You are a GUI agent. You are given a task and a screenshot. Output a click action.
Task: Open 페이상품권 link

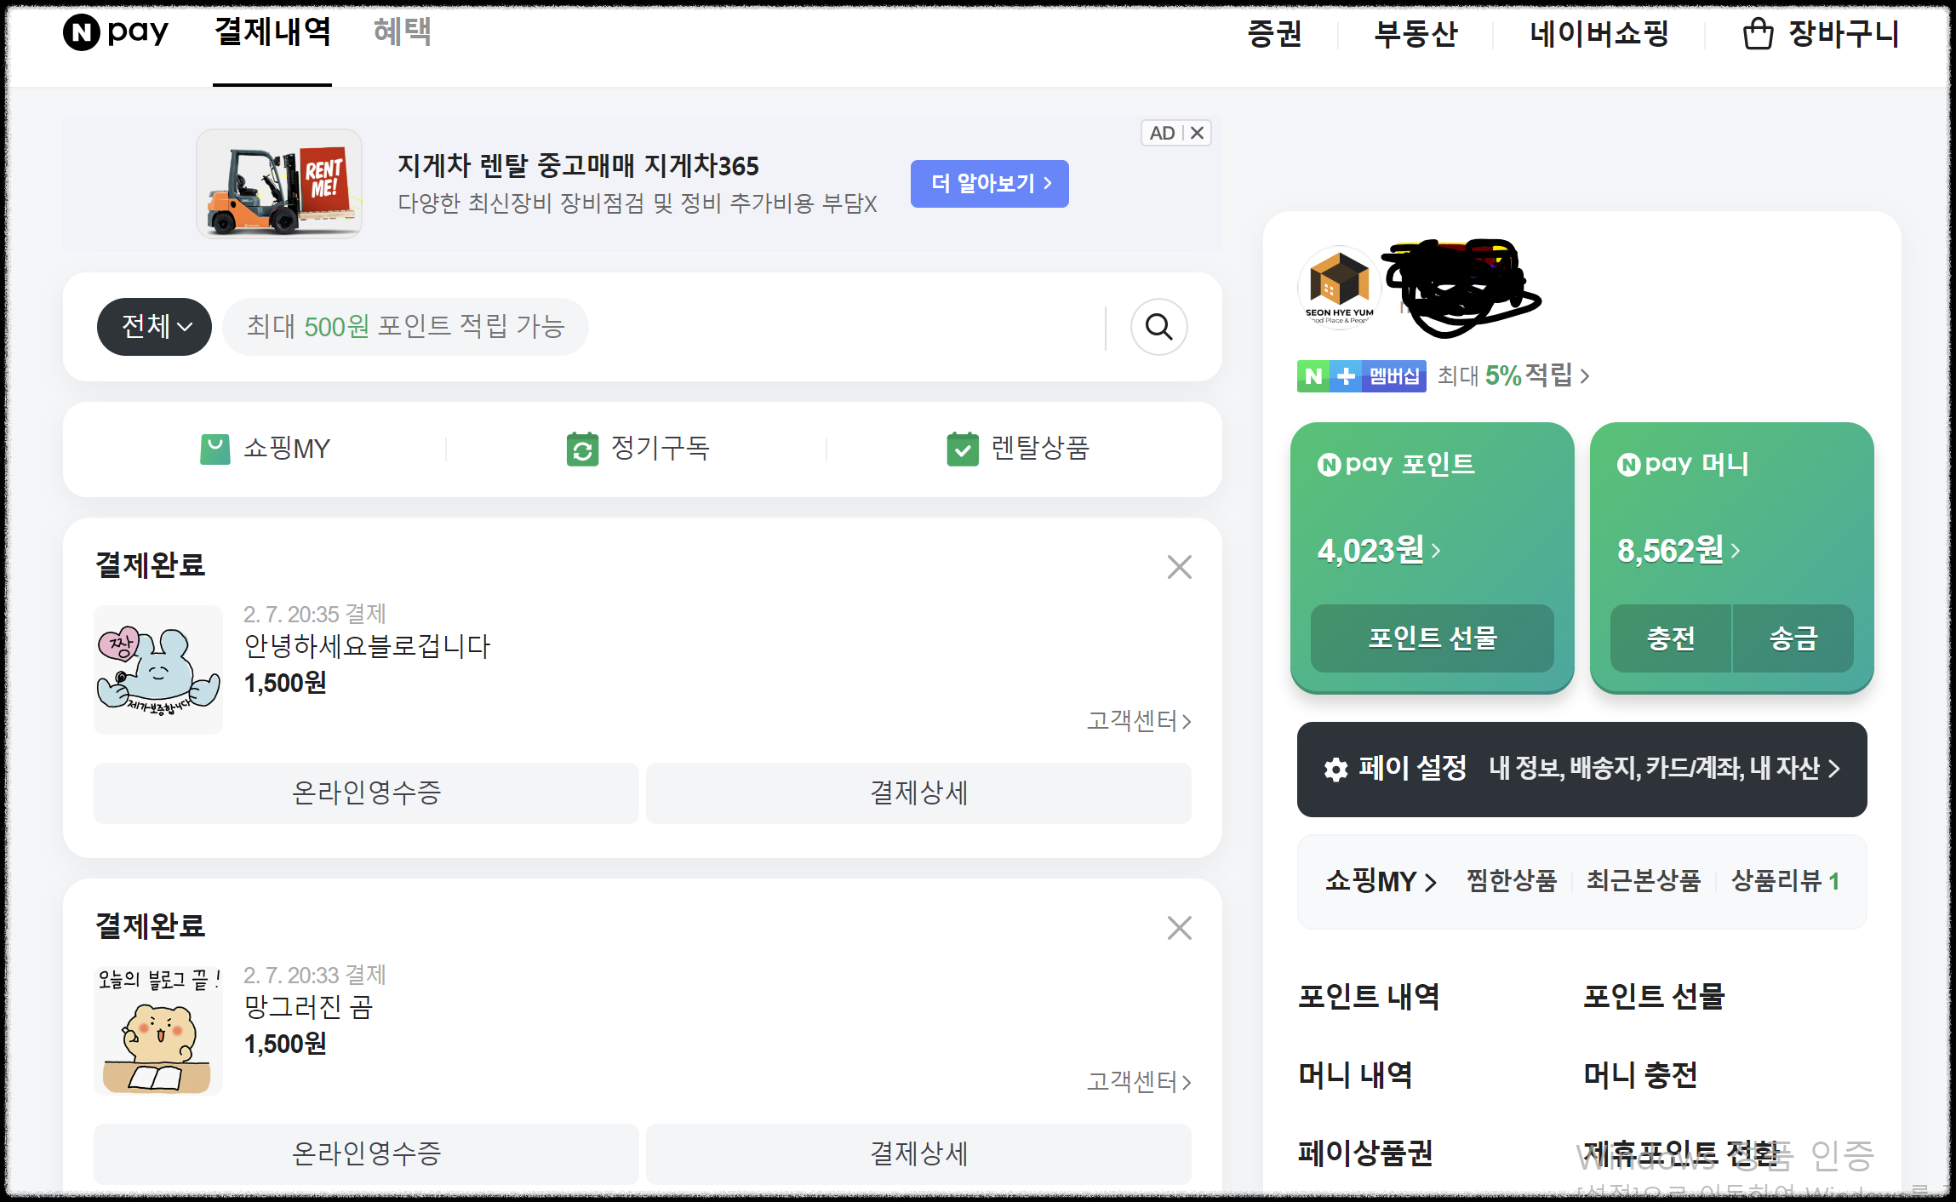pyautogui.click(x=1365, y=1153)
